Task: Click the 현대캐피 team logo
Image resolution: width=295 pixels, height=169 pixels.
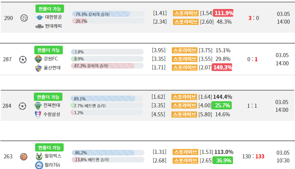Action: point(39,26)
